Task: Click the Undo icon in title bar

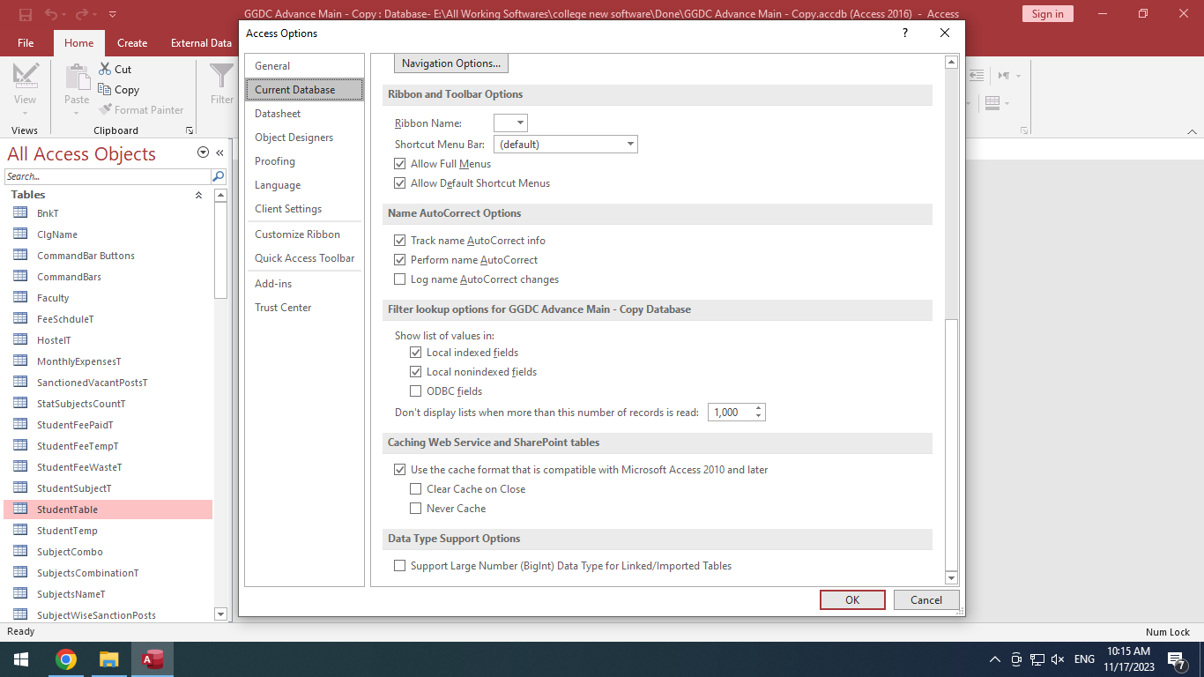Action: click(50, 14)
